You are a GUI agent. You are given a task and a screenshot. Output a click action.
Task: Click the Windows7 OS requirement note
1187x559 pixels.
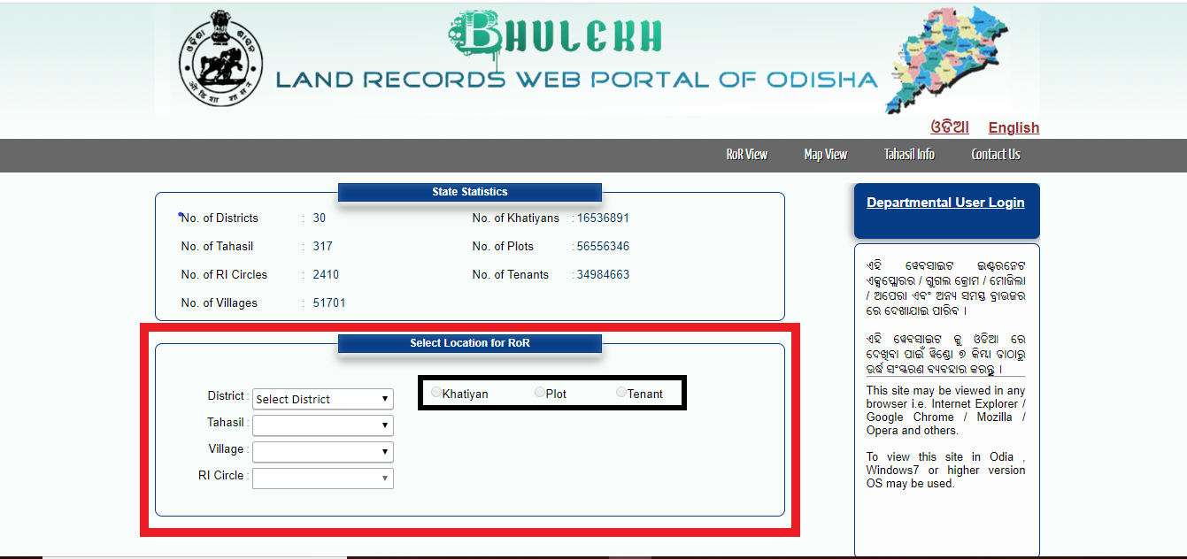[x=945, y=471]
